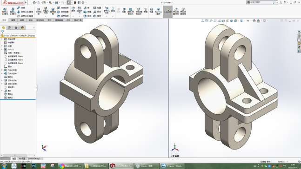Viewport: 301px width, 169px height.
Task: Select the Draft feature tool
Action: [x=87, y=12]
